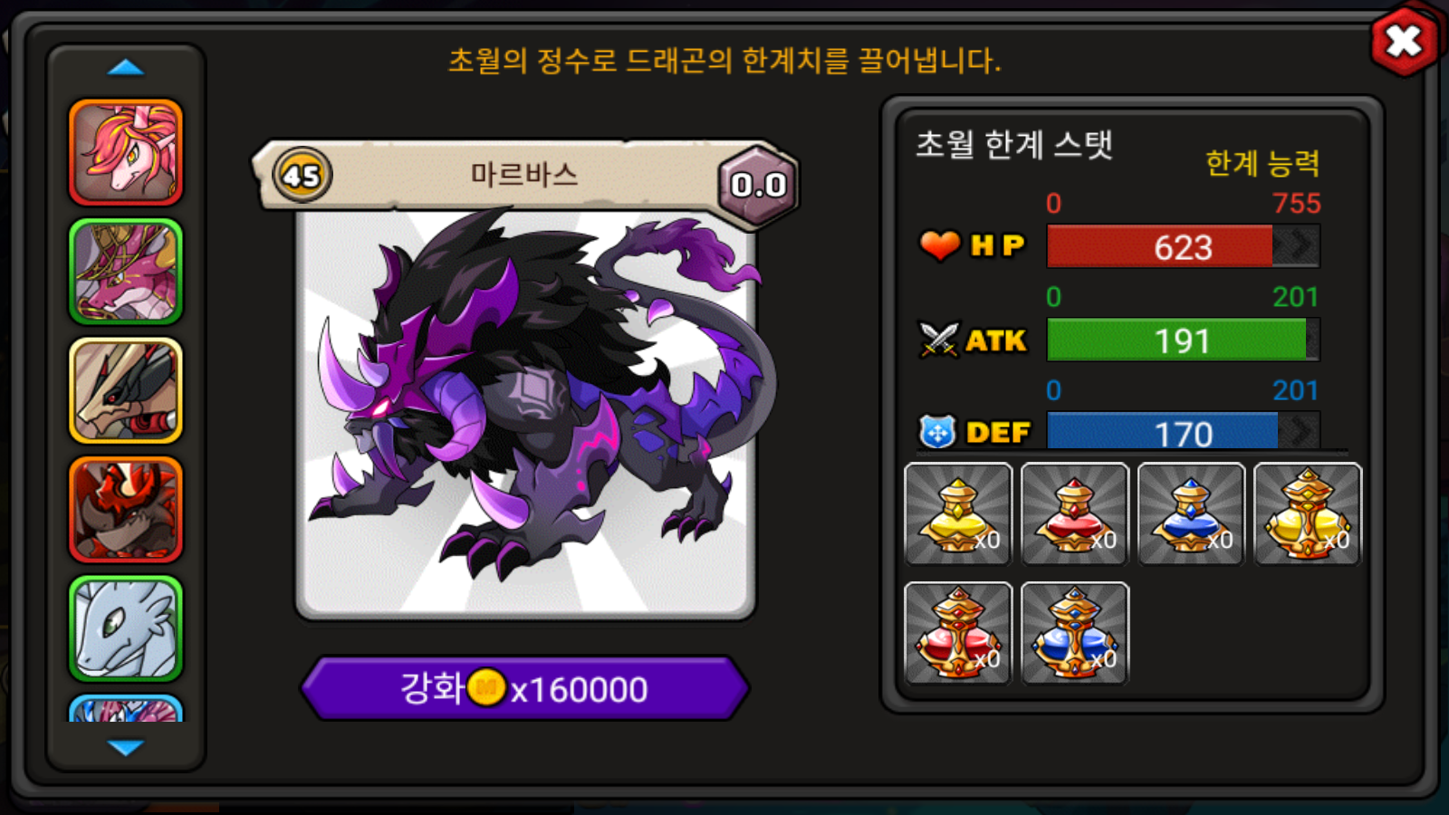Select the small red essence potion

(x=1075, y=514)
